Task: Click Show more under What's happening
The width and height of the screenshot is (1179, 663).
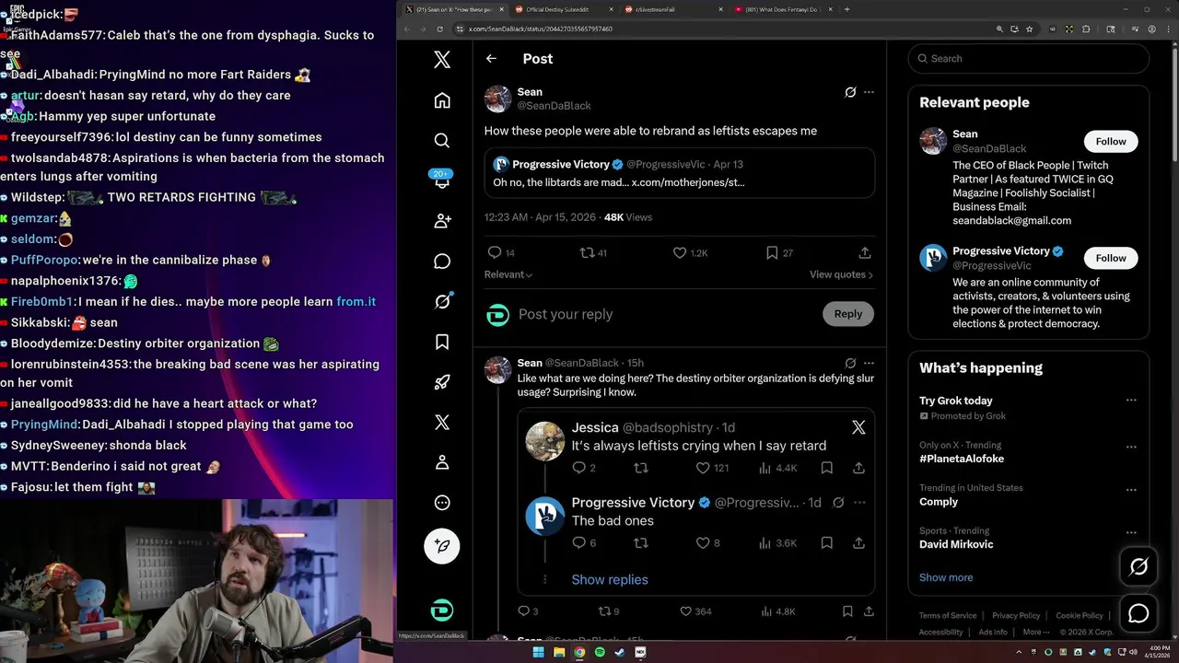Action: pos(946,577)
